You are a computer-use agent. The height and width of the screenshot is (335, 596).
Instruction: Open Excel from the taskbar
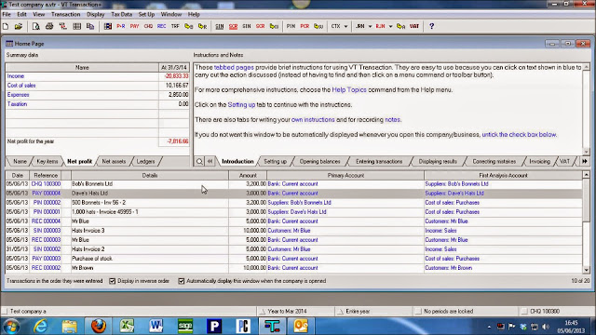click(x=127, y=326)
